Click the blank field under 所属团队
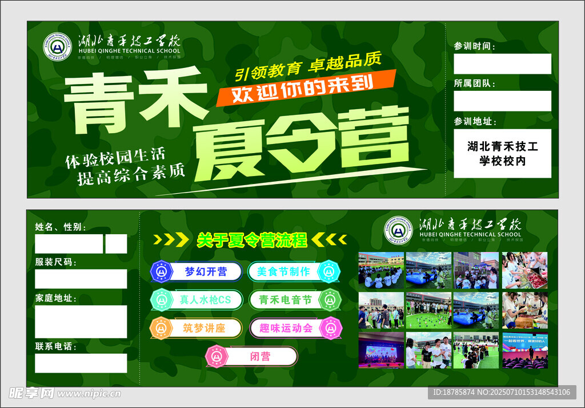585x408 pixels. point(502,101)
